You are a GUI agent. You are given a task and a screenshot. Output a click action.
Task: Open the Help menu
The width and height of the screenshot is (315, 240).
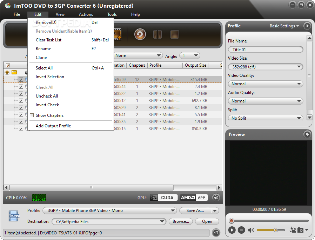coord(135,14)
